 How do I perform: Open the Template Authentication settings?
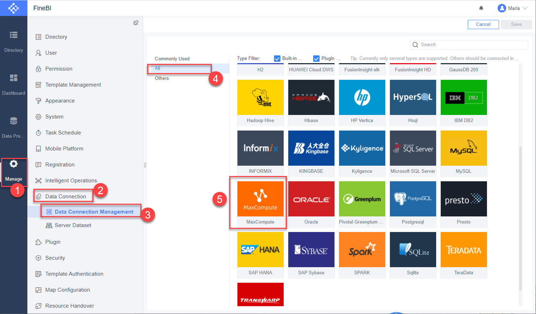[74, 274]
